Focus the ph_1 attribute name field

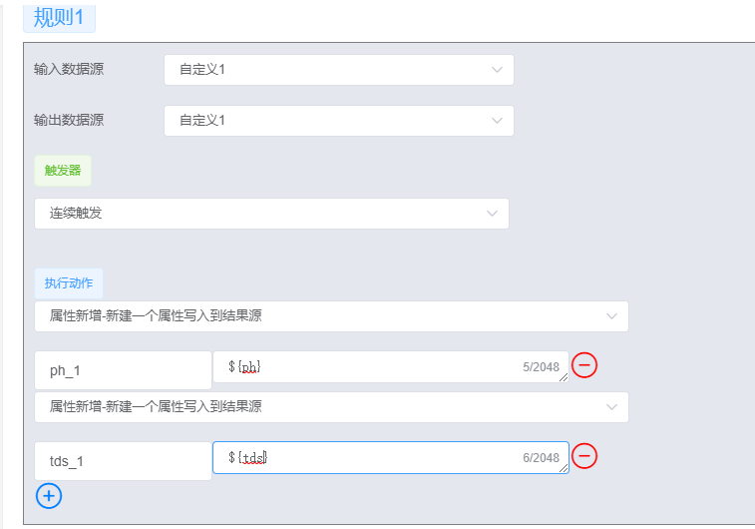click(x=123, y=370)
